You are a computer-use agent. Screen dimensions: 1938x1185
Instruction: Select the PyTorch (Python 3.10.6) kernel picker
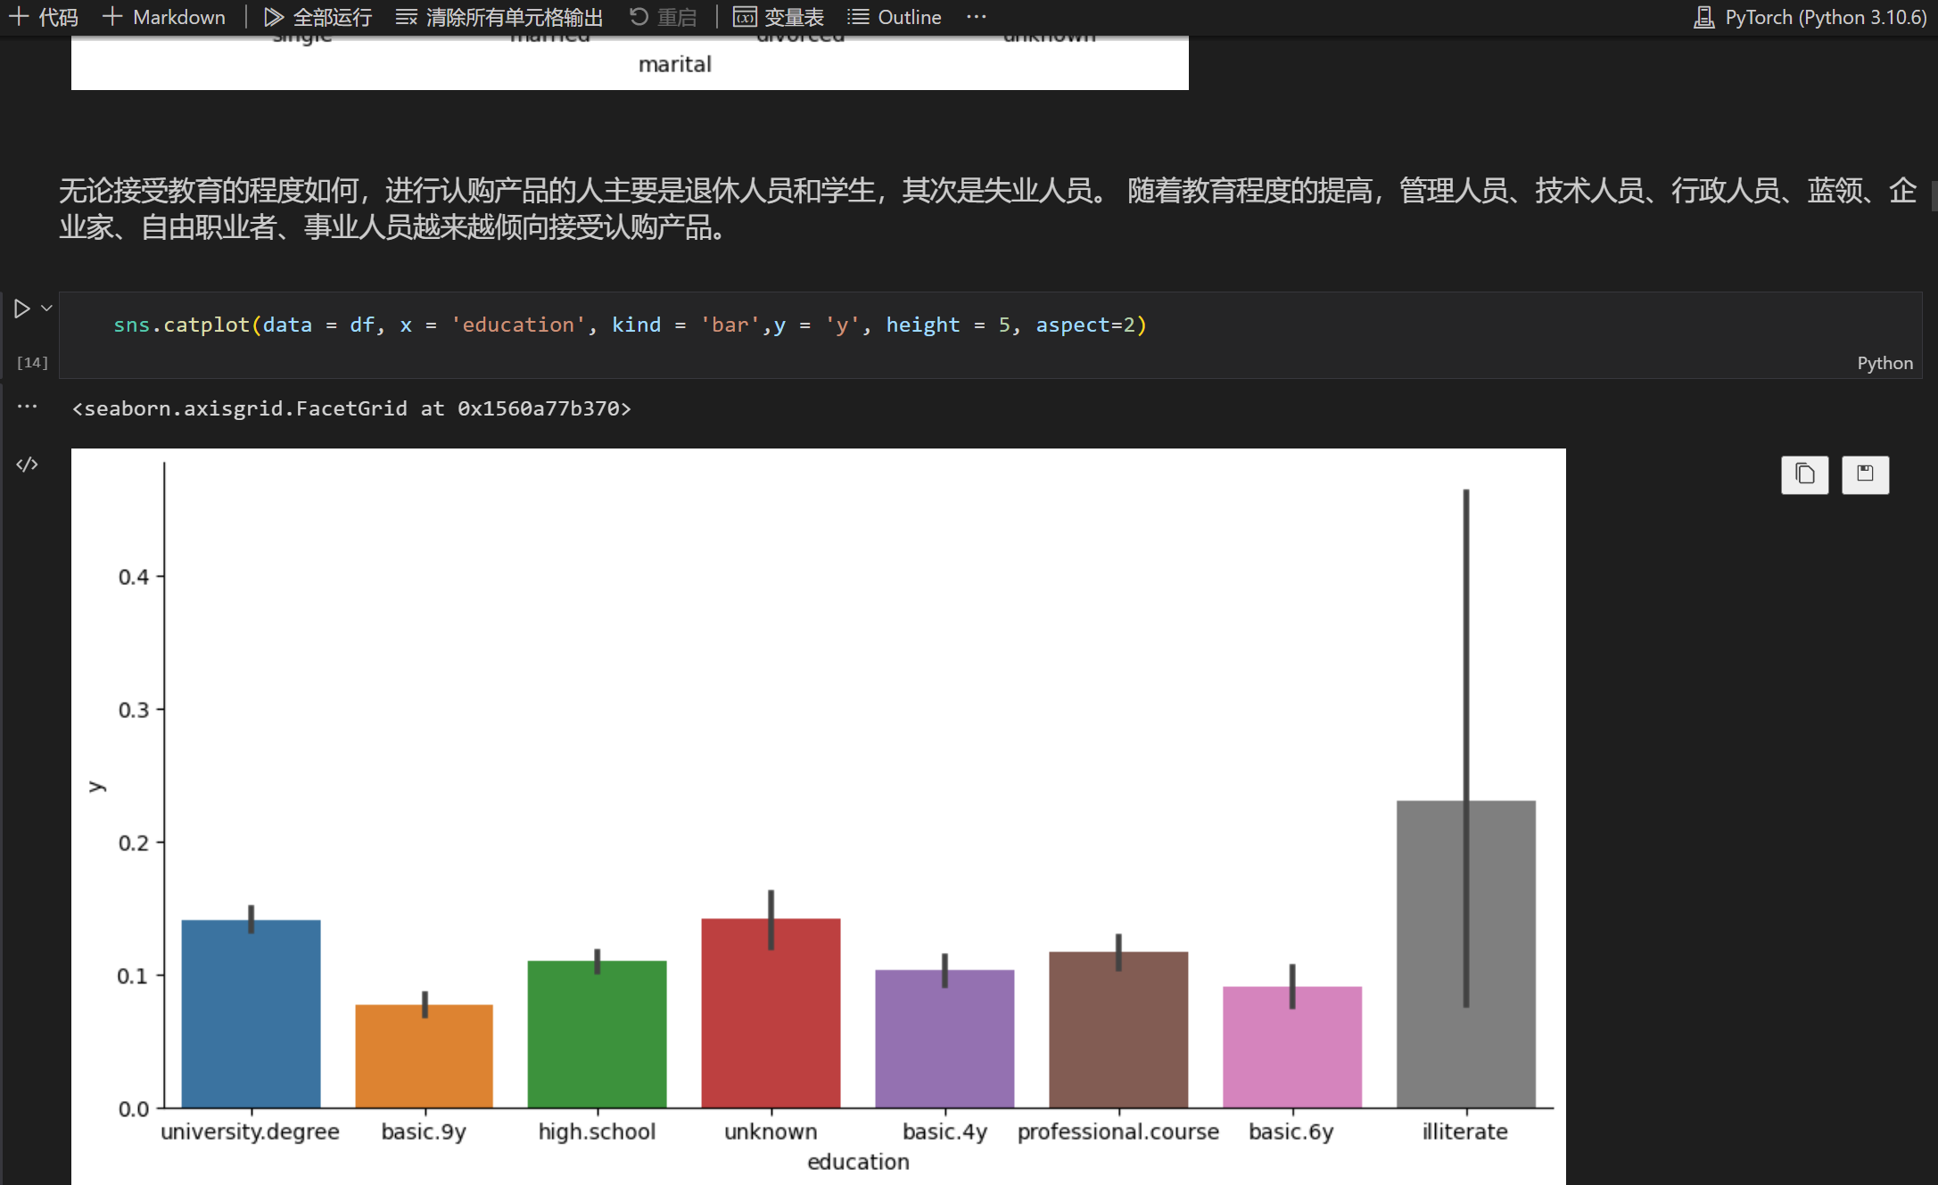point(1810,17)
